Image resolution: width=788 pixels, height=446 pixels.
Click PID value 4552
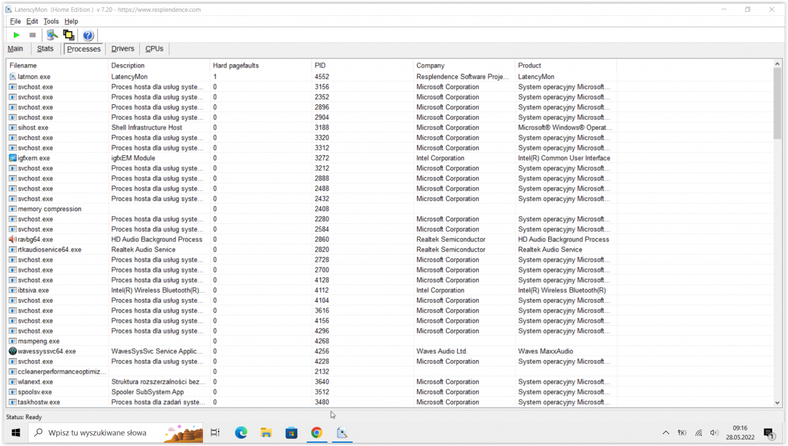point(322,77)
